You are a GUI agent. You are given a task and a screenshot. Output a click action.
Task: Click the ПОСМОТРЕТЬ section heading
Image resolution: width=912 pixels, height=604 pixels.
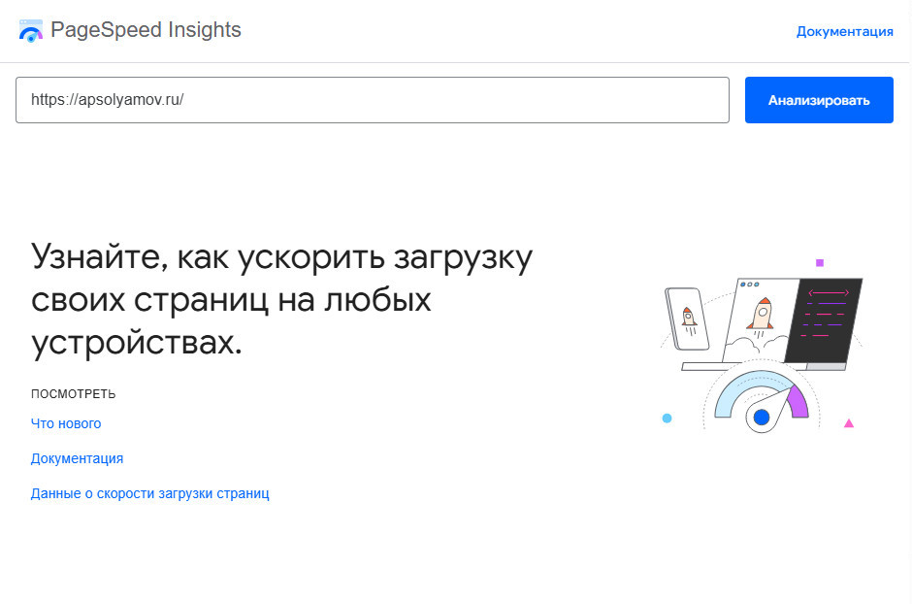pos(73,393)
